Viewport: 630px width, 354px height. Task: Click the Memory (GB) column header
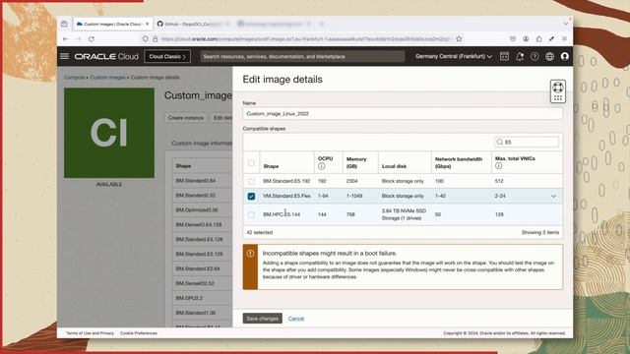click(x=356, y=162)
